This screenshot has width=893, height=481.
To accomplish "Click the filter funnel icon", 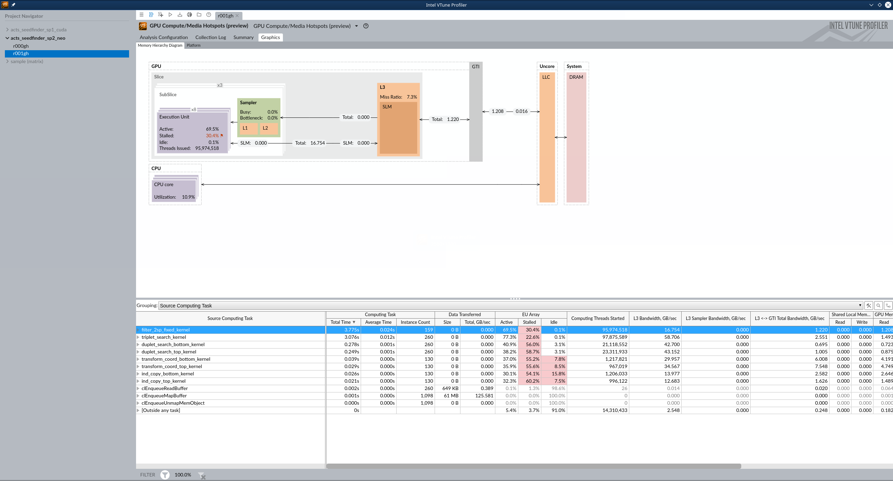I will point(165,475).
